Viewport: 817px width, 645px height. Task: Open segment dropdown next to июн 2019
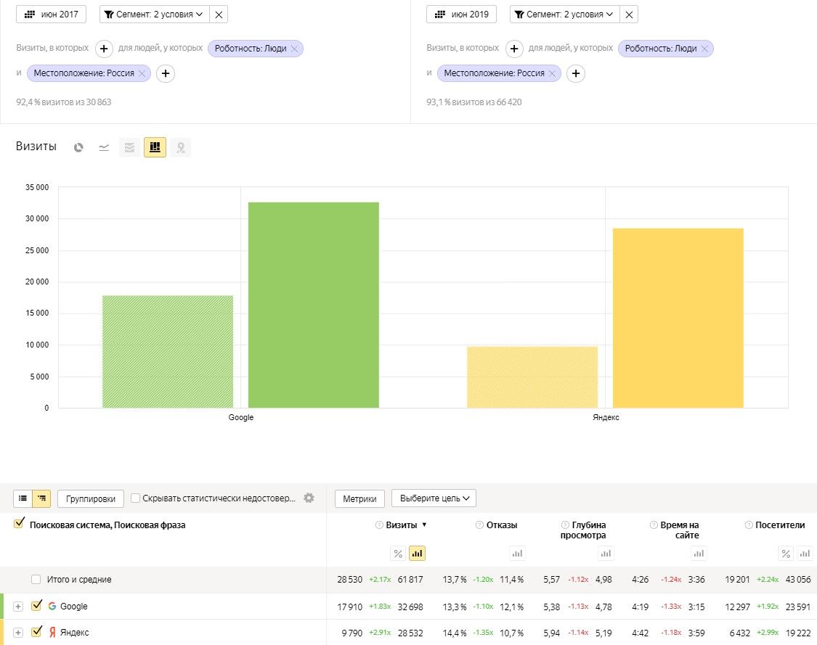tap(565, 14)
